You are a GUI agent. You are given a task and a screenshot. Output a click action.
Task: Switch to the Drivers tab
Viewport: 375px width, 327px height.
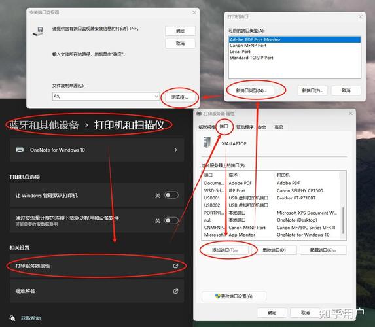245,127
